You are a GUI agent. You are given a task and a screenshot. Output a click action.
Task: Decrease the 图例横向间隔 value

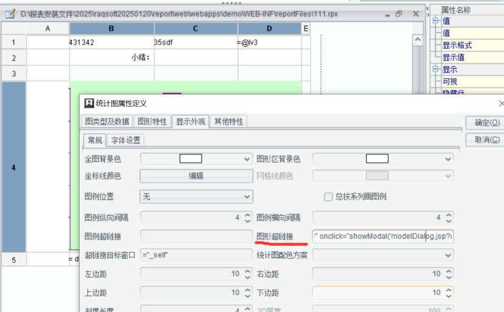pos(449,221)
